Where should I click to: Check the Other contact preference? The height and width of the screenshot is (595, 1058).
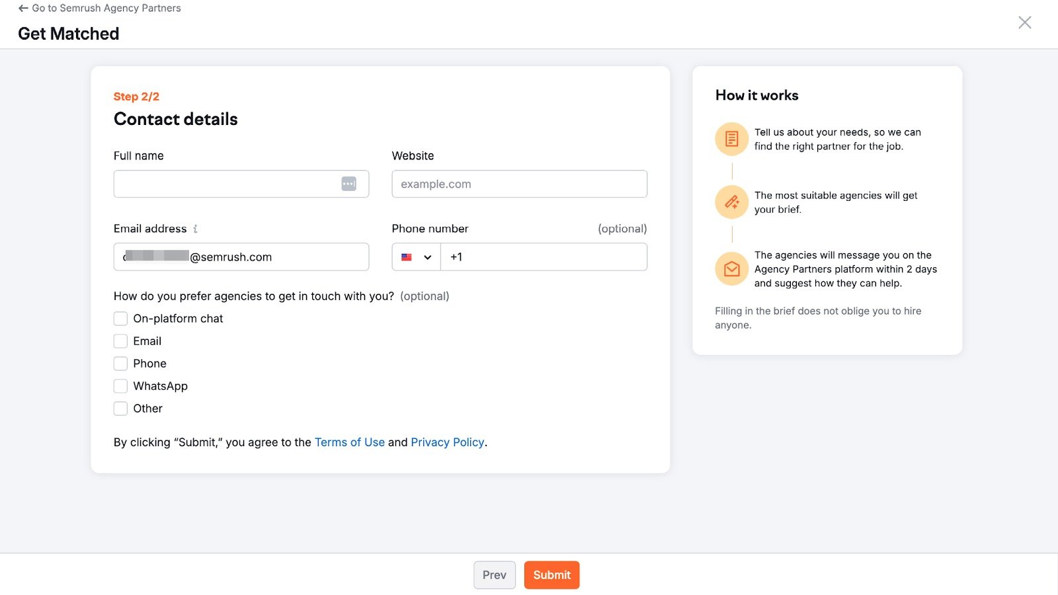click(120, 408)
